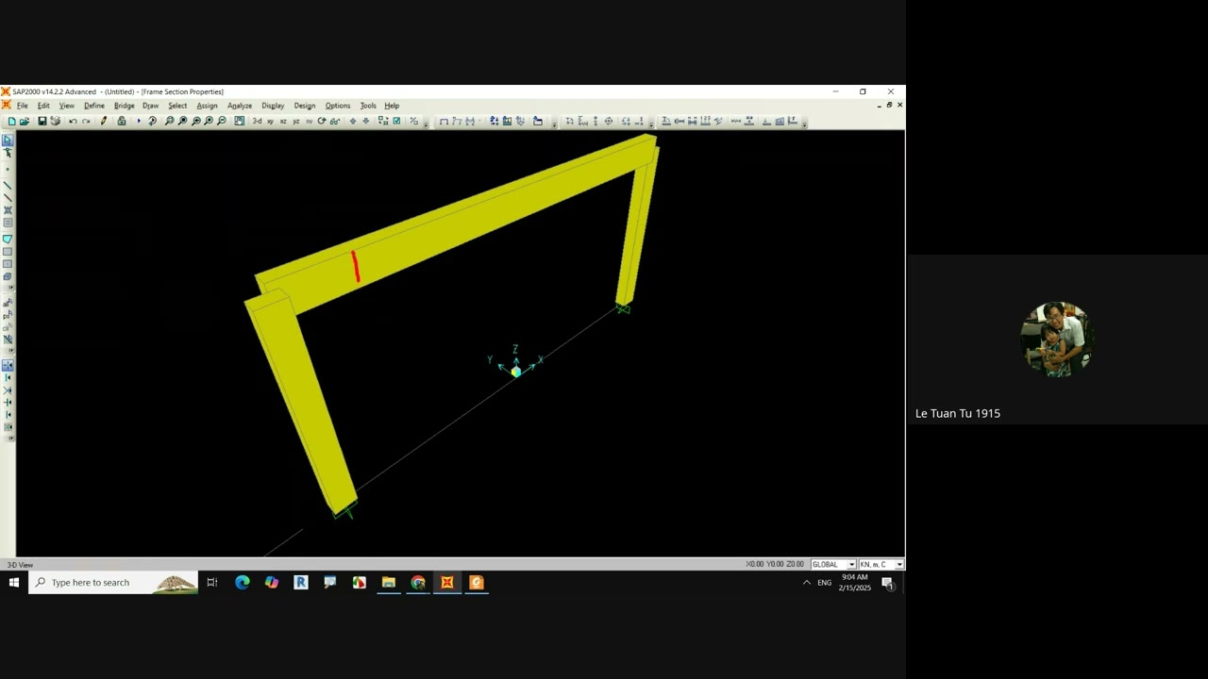Click the Select All side toolbar icon
This screenshot has height=679, width=1208.
[x=8, y=304]
